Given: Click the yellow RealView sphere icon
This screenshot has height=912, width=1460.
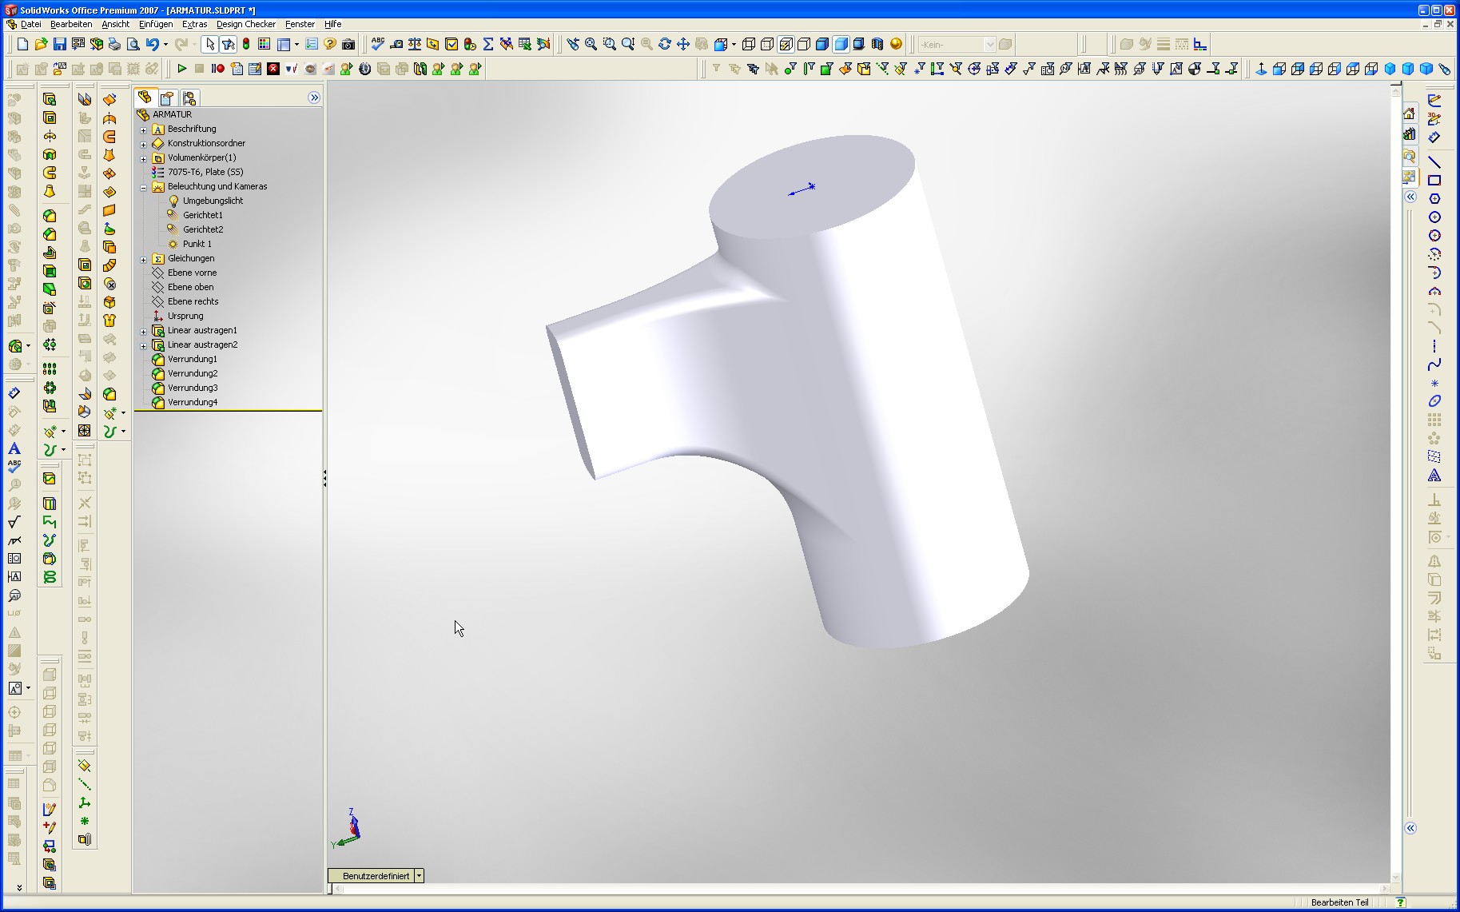Looking at the screenshot, I should 896,45.
